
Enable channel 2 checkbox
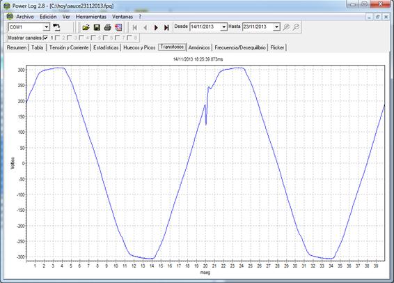pos(58,38)
